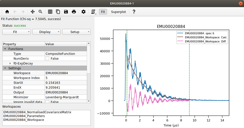Screen dimensions: 244x128
Task: Click the home reset view icon
Action: [x=7, y=12]
